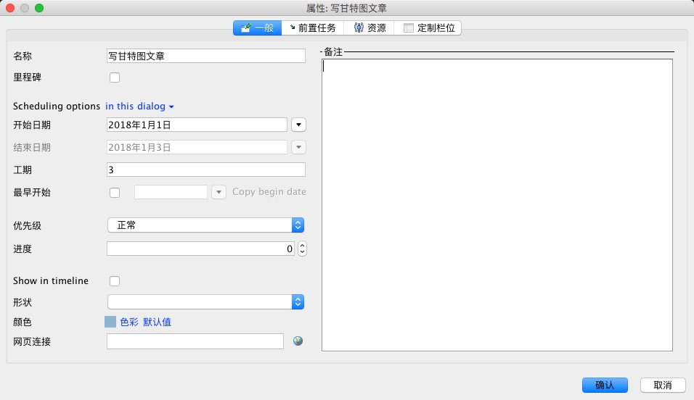Enable the 里程碑 checkbox
This screenshot has height=400, width=694.
(115, 78)
